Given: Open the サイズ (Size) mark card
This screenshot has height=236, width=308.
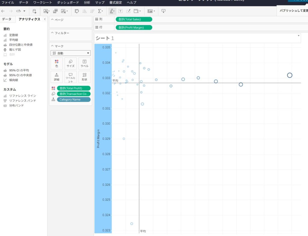Looking at the screenshot, I should [70, 64].
